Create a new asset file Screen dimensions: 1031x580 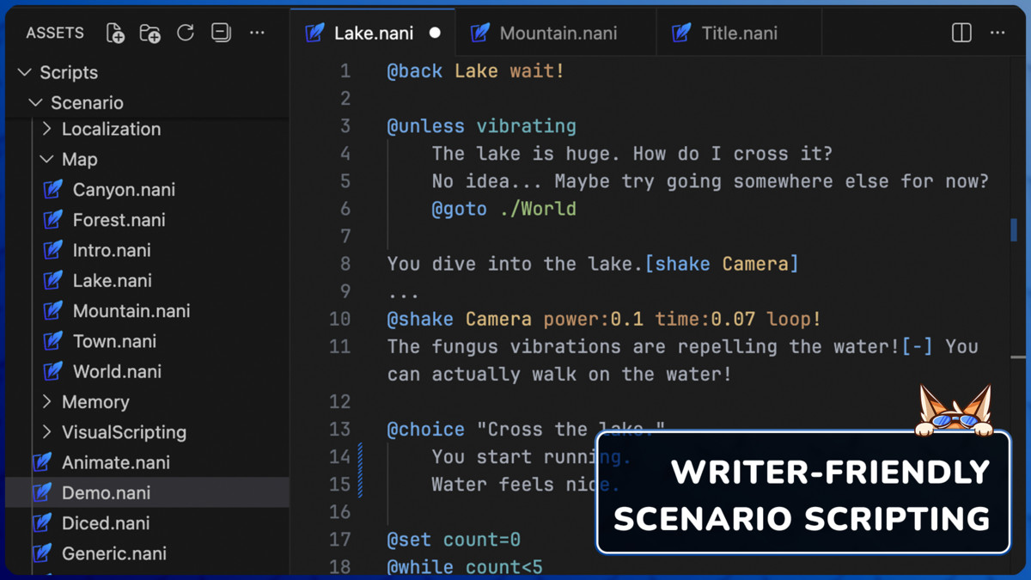coord(114,33)
